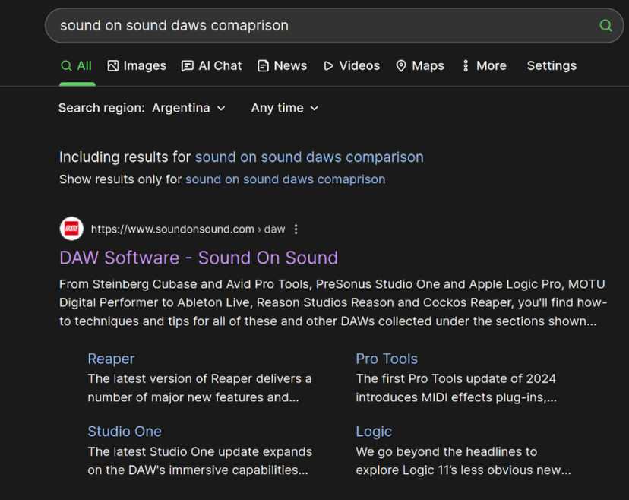Open the Pro Tools sitelink

coord(387,359)
